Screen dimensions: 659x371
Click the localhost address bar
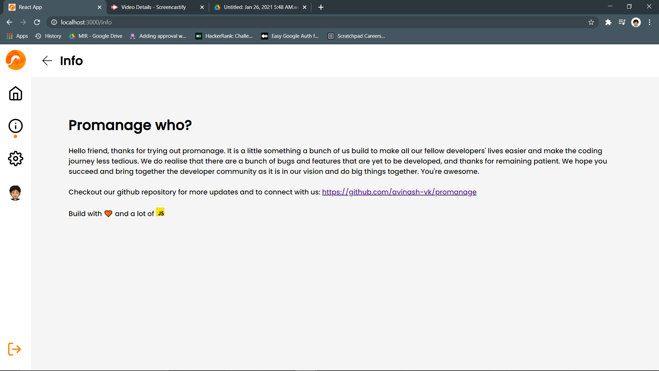[240, 22]
